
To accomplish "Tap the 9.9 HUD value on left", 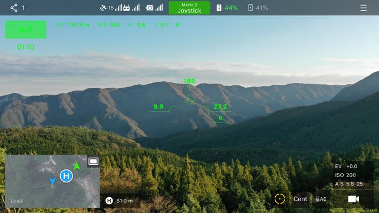I will [x=159, y=106].
